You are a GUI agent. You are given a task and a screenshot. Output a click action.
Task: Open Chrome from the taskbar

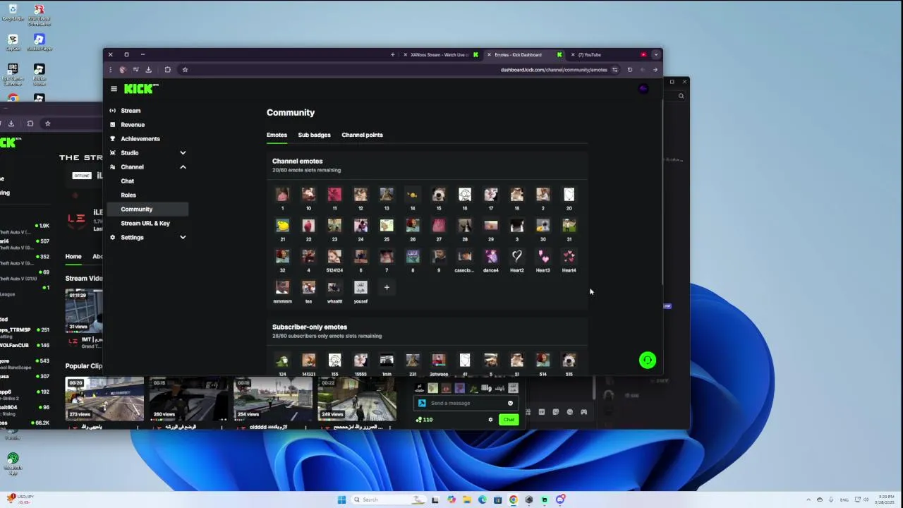[514, 500]
